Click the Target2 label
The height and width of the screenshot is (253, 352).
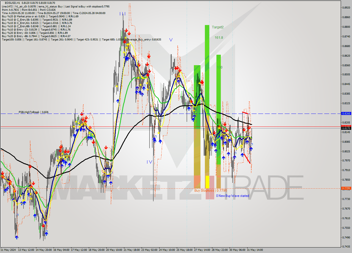(218, 27)
